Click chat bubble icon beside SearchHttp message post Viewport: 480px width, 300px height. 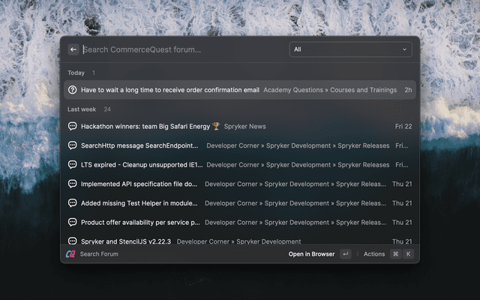coord(73,145)
